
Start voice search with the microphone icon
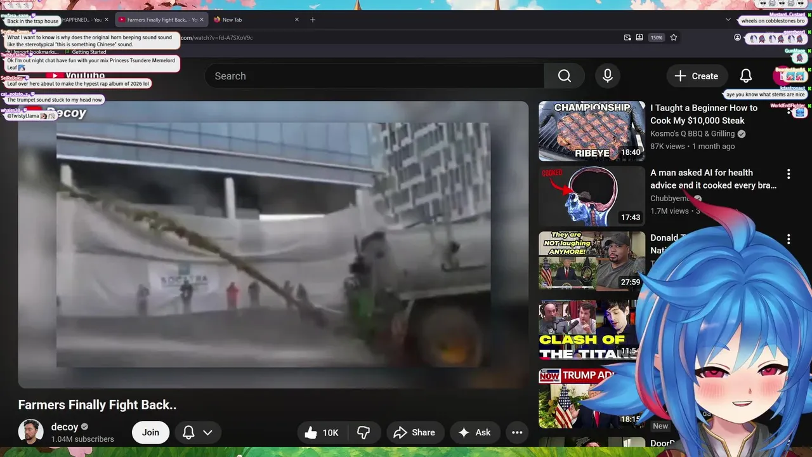coord(608,76)
